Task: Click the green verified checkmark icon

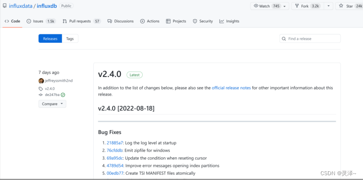Action: [63, 95]
